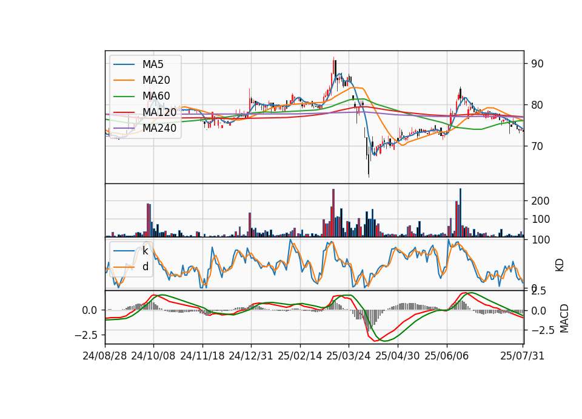Click the red MA120 legend line sample
Screen dimensions: 582x419
[124, 112]
